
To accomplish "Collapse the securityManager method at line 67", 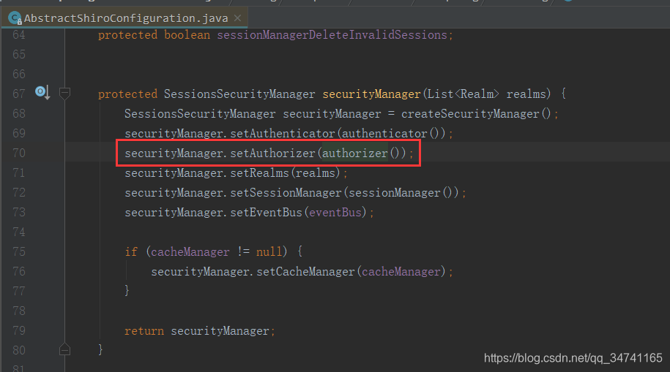I will [64, 93].
